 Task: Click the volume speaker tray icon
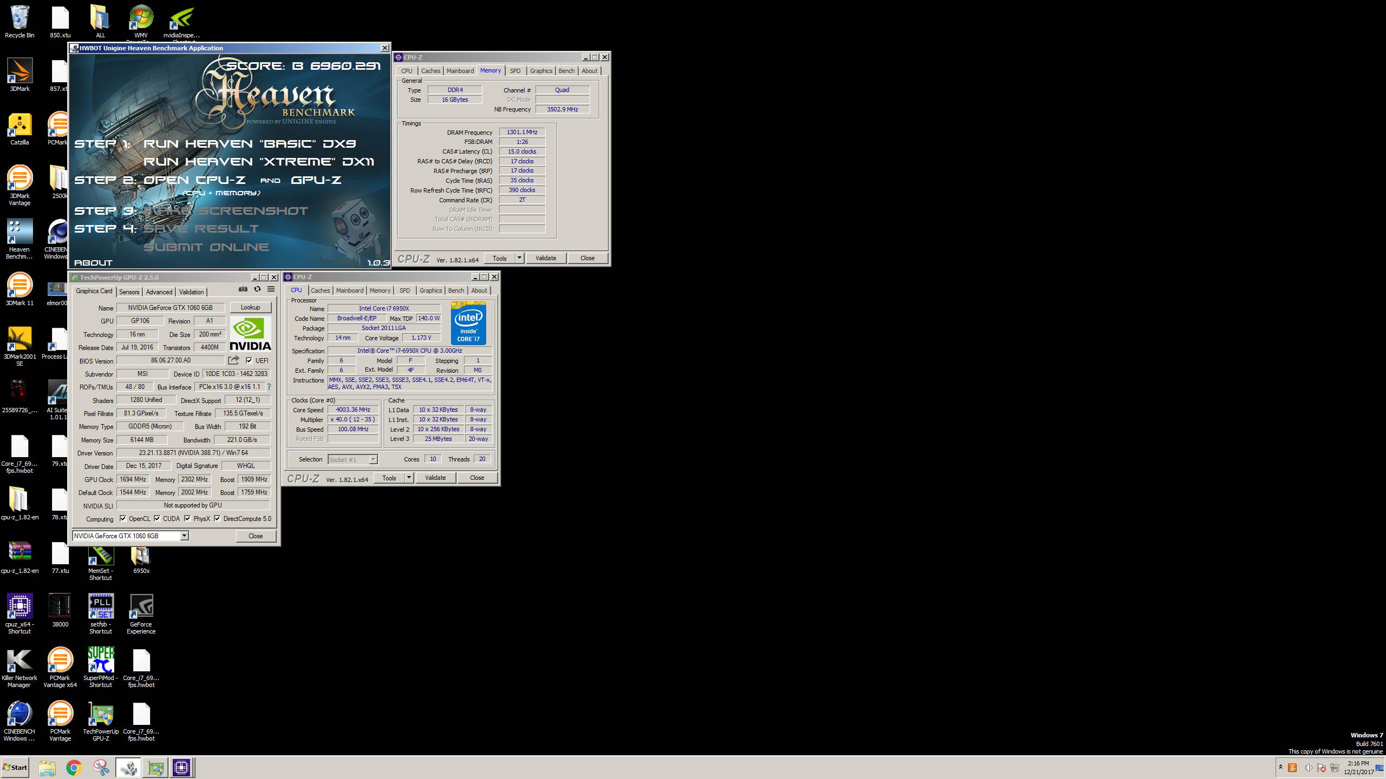tap(1308, 768)
